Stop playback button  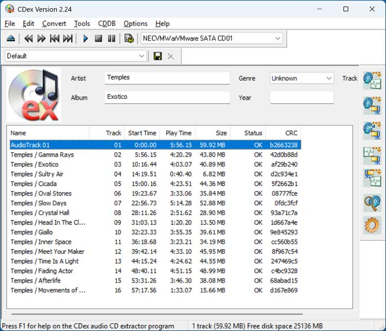tap(98, 39)
